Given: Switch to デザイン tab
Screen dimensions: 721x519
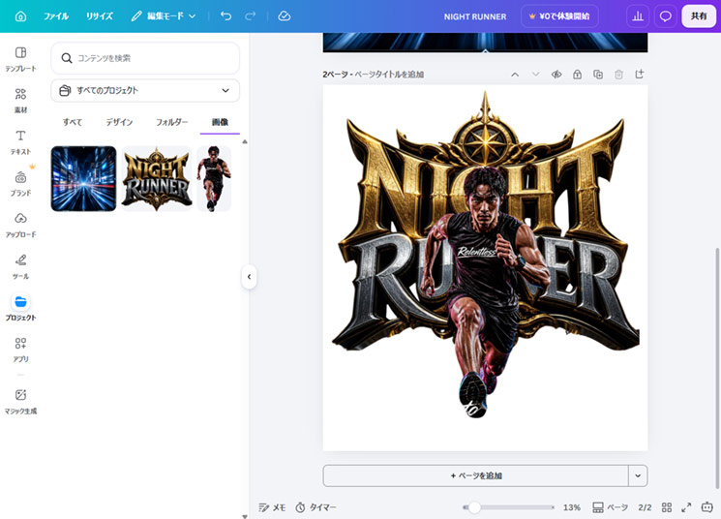Looking at the screenshot, I should pos(119,122).
